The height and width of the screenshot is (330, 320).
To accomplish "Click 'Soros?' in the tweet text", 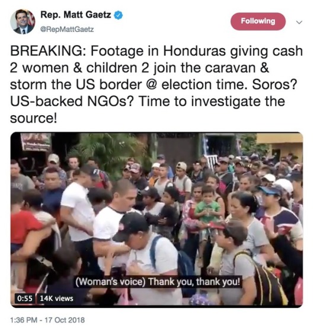I will [x=274, y=84].
